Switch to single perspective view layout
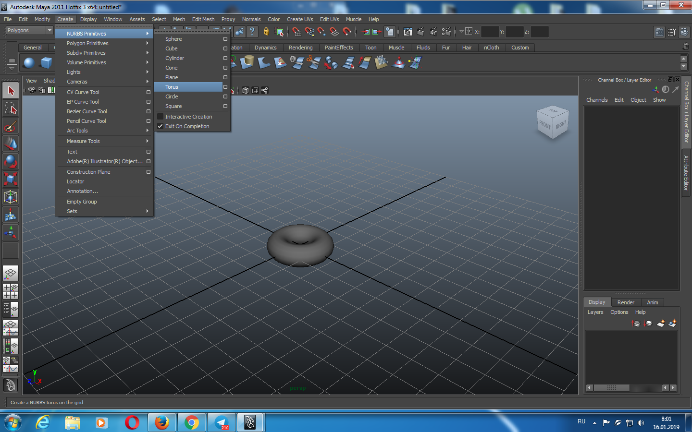This screenshot has width=692, height=432. (x=11, y=273)
